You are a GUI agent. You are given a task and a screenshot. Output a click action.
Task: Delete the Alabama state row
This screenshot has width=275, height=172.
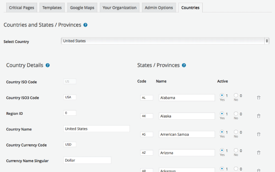pos(259,98)
